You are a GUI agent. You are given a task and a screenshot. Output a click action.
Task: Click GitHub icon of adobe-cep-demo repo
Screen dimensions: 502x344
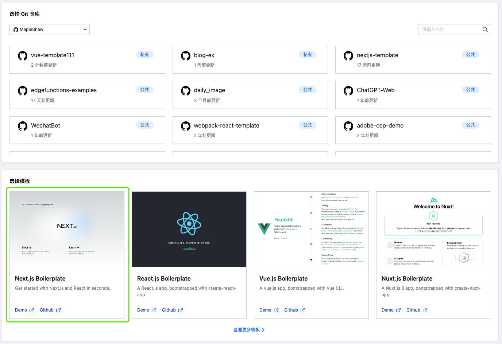coord(348,126)
